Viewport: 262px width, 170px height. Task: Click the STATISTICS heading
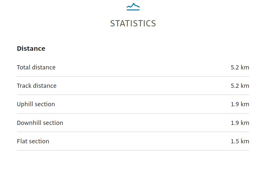point(133,23)
